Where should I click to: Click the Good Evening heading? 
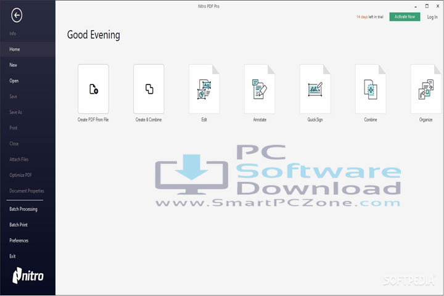coord(94,35)
